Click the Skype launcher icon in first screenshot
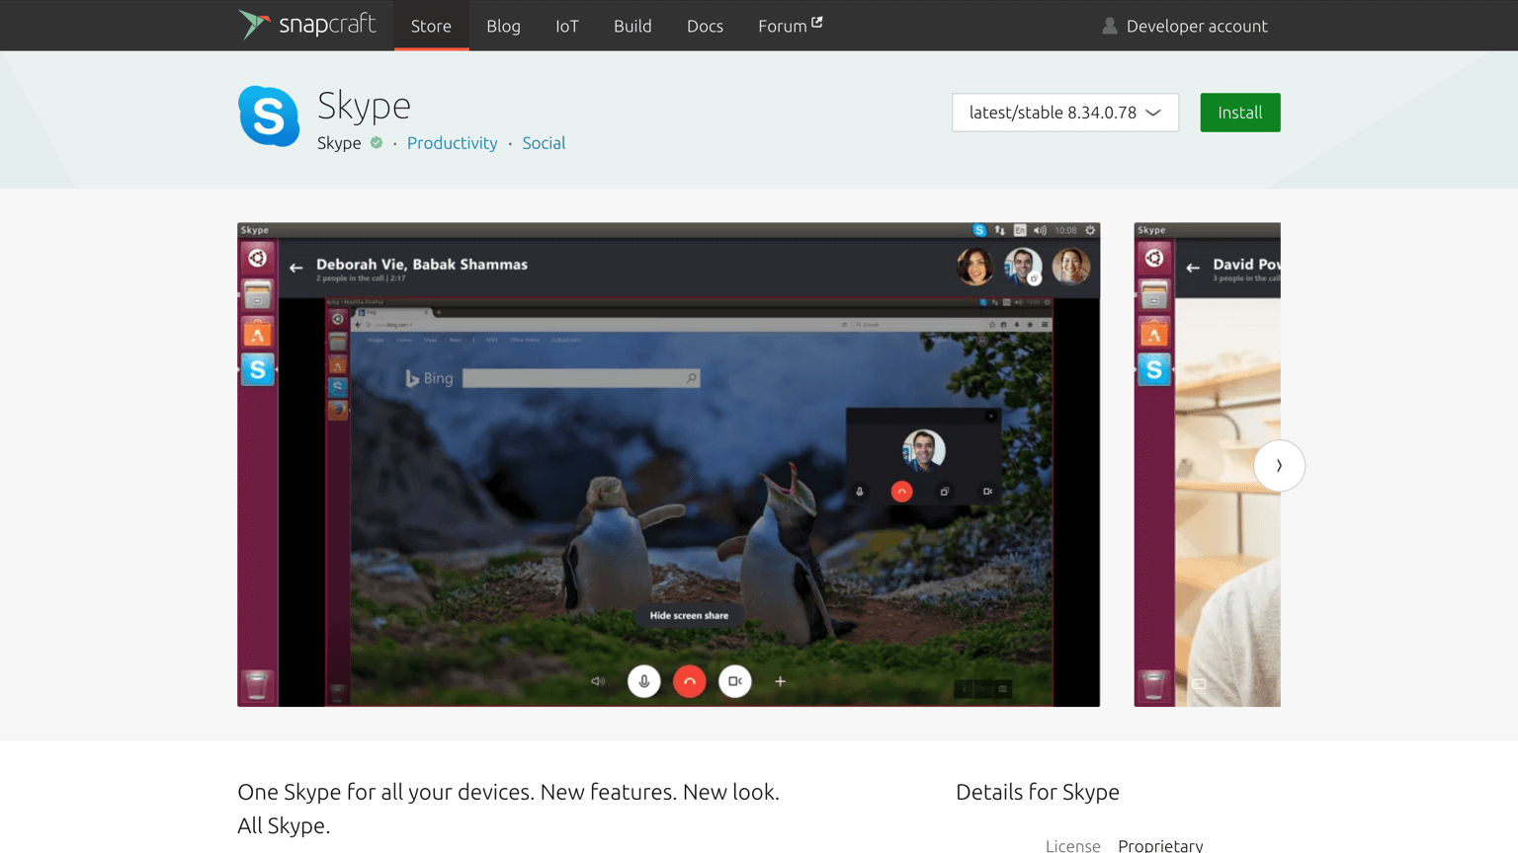Viewport: 1518px width, 853px height. click(x=257, y=369)
